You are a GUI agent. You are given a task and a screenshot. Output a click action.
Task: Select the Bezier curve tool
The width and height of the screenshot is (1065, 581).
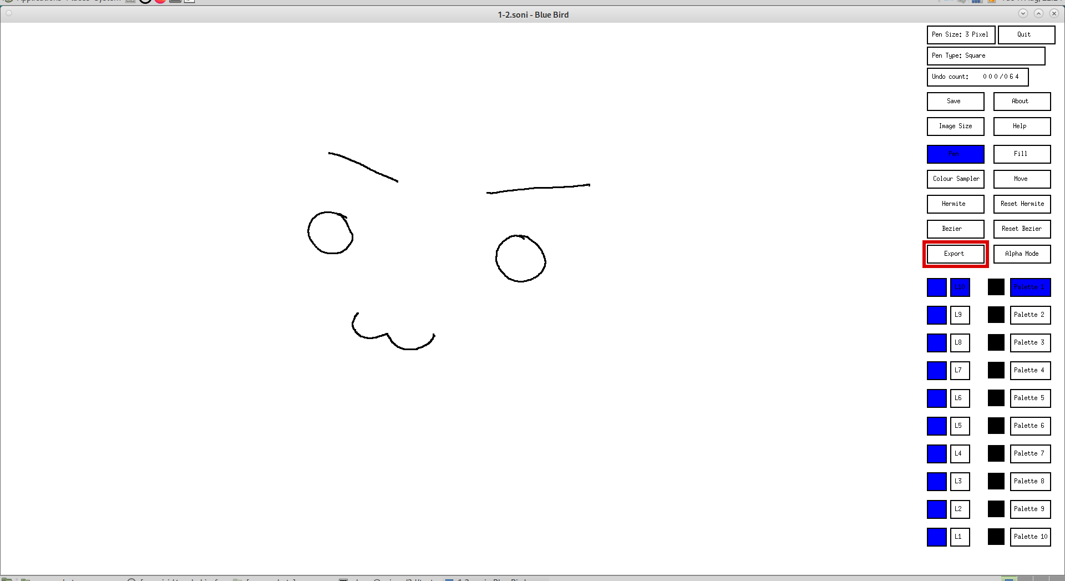pyautogui.click(x=955, y=229)
